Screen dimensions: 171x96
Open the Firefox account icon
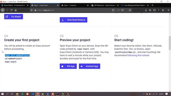click(163, 10)
